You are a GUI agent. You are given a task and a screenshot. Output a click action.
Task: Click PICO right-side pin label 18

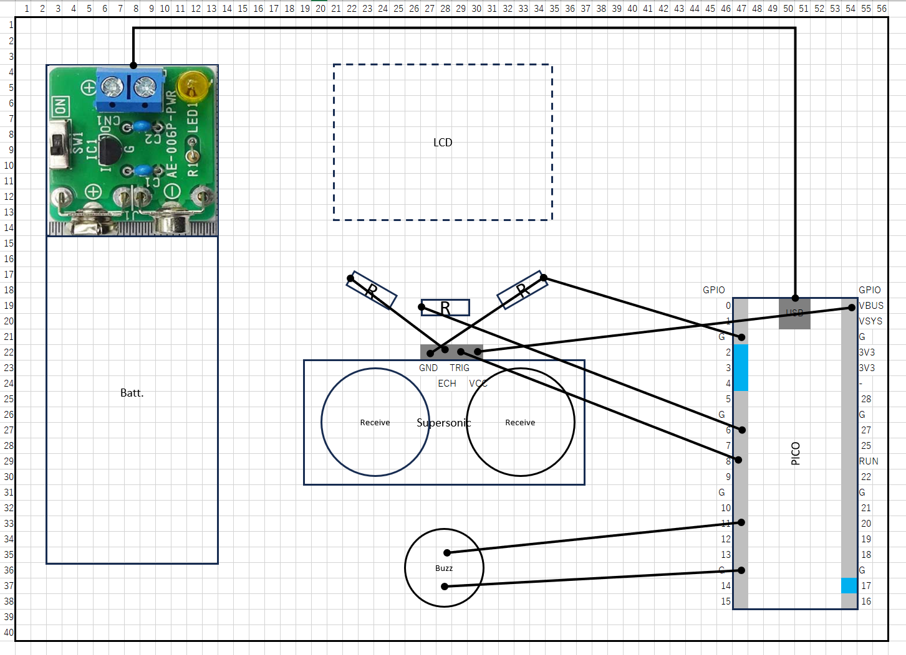pyautogui.click(x=866, y=555)
